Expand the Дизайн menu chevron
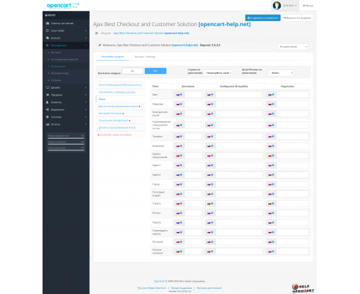 [x=86, y=88]
